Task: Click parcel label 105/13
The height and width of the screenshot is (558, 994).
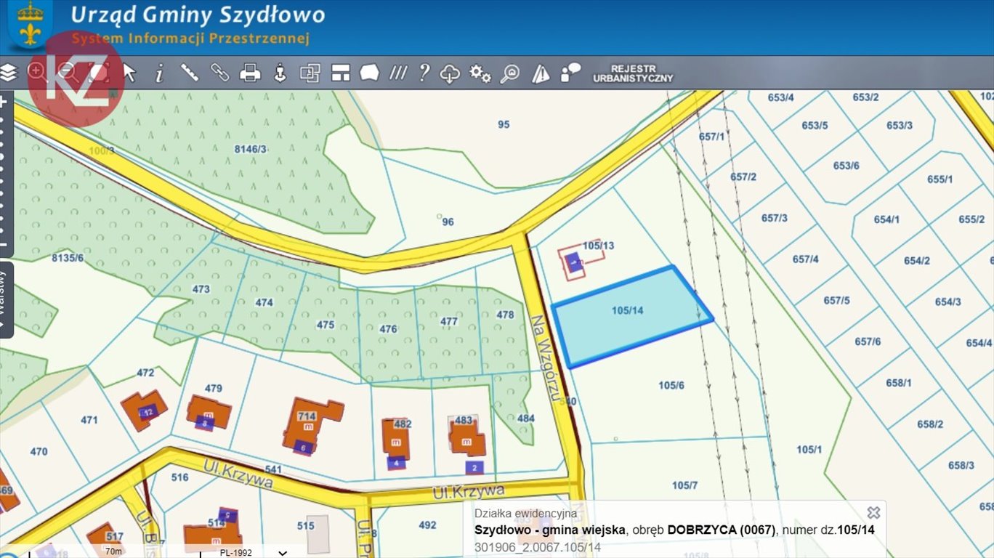Action: point(598,246)
